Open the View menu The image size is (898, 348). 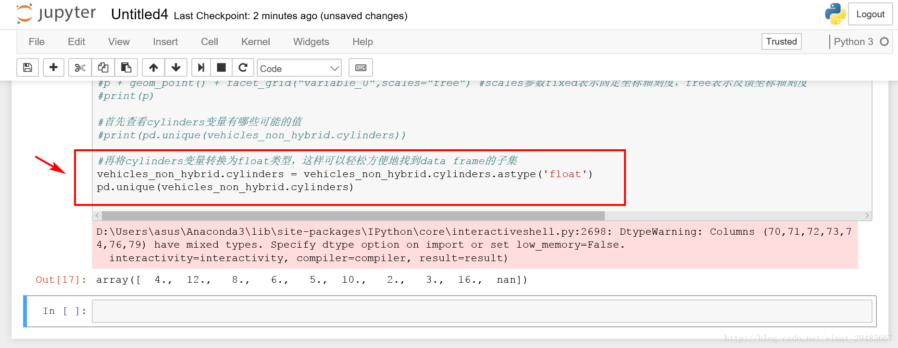119,42
